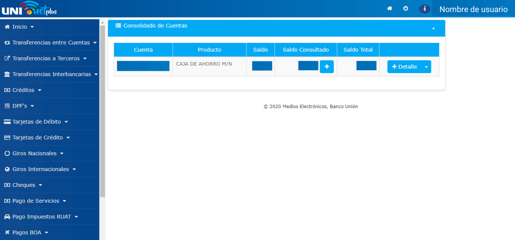Click the bank building icon for Interbancarias
515x240 pixels.
click(7, 75)
